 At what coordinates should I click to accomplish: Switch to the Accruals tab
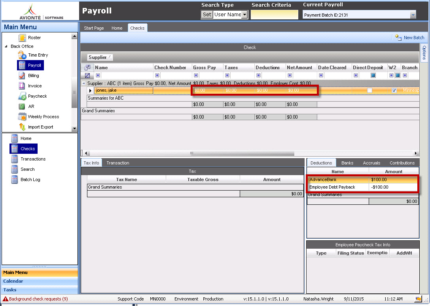coord(371,163)
